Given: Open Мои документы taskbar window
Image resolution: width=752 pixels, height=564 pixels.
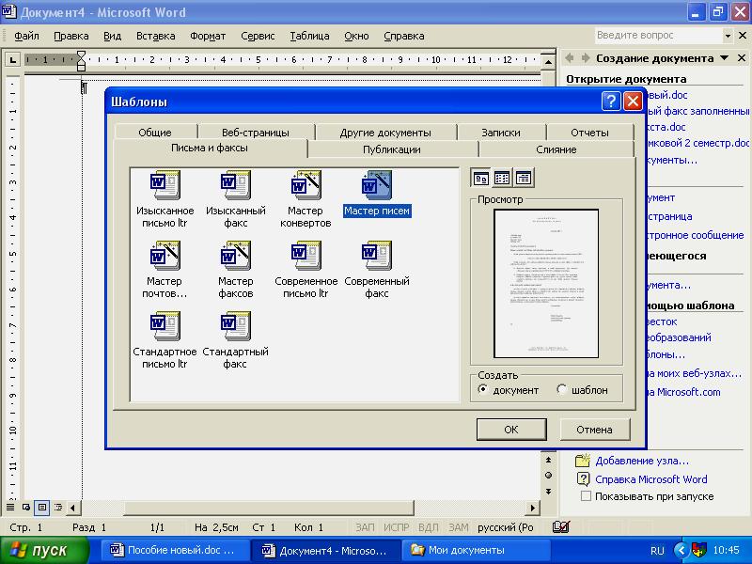Looking at the screenshot, I should pyautogui.click(x=475, y=550).
